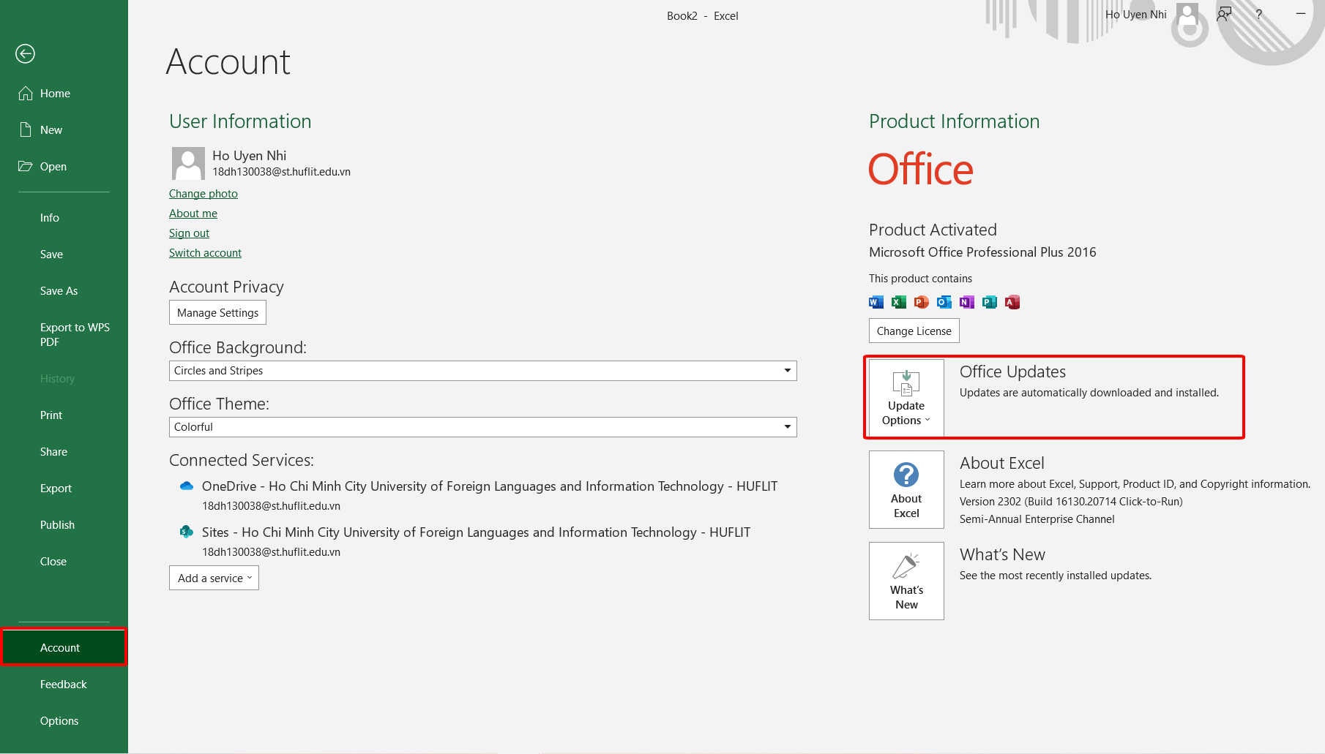
Task: Click the Excel icon in product list
Action: click(897, 301)
